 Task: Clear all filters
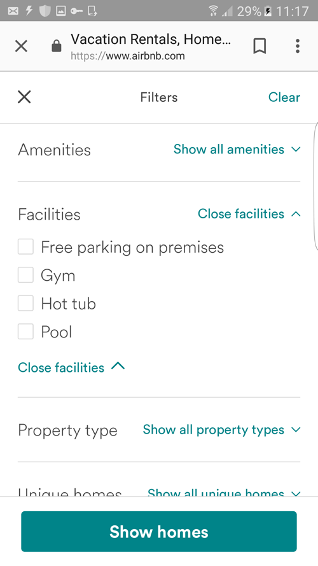coord(284,97)
